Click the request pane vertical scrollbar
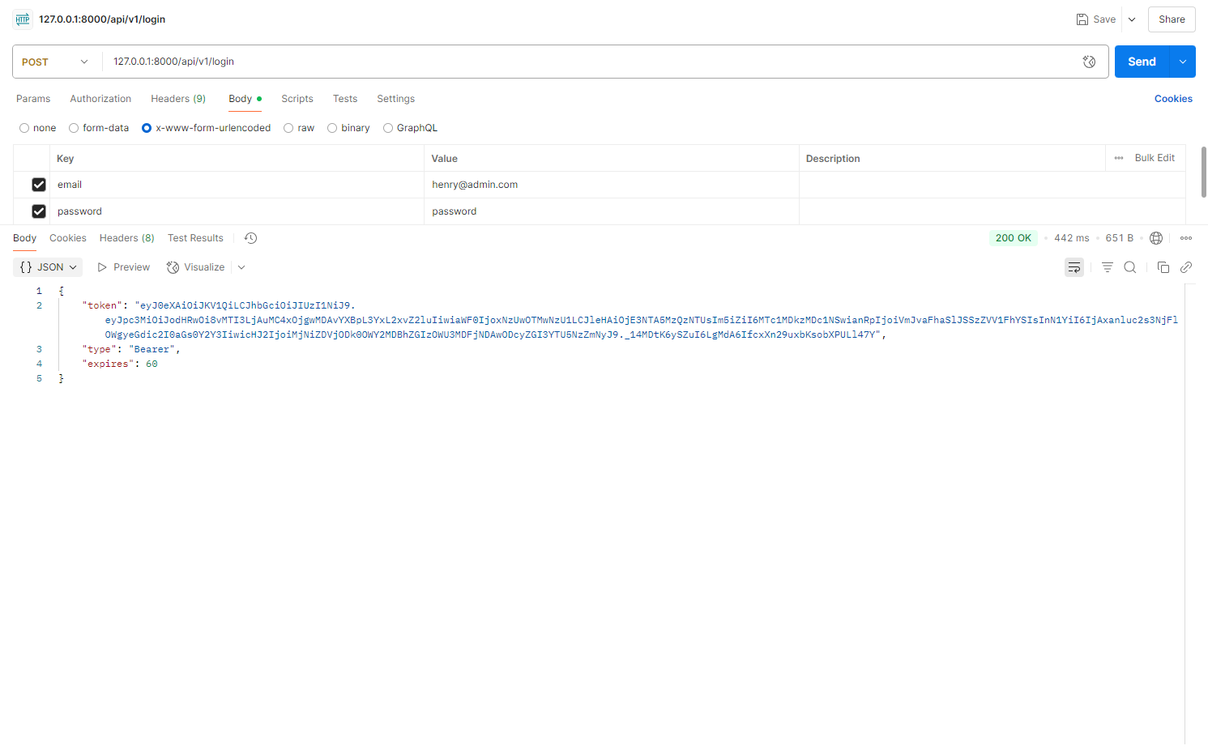 pyautogui.click(x=1204, y=172)
